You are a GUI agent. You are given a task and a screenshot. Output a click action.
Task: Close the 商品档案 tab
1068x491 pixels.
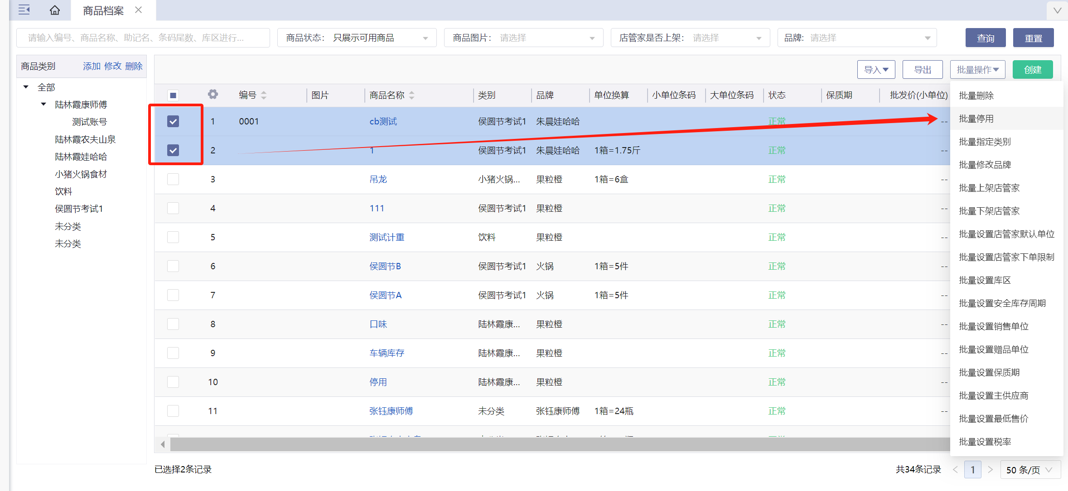tap(139, 10)
